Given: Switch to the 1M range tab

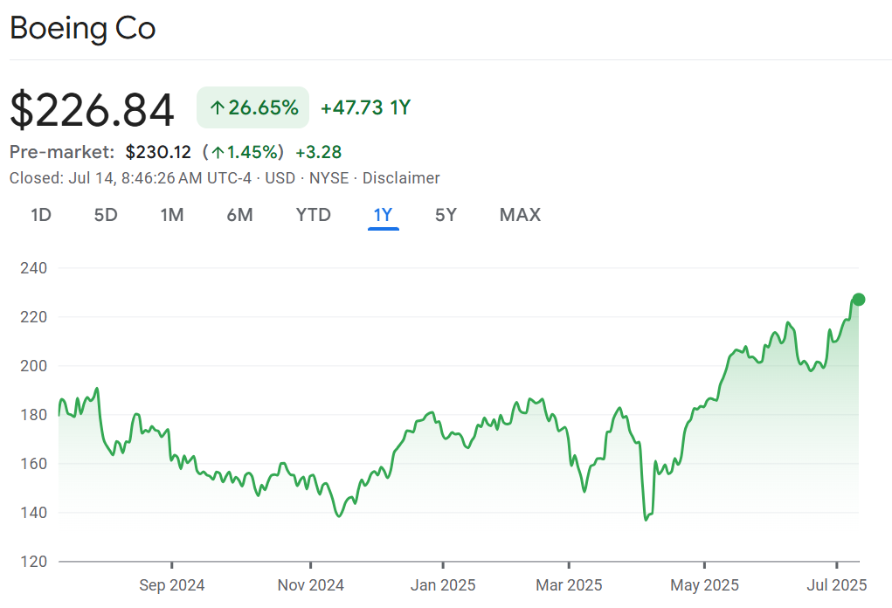Looking at the screenshot, I should coord(172,215).
